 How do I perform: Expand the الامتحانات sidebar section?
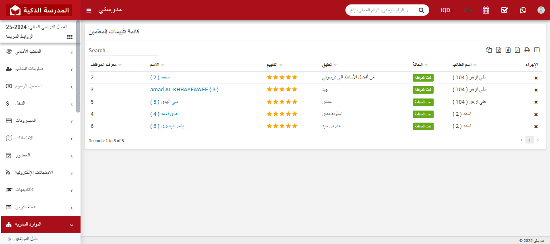tap(40, 138)
